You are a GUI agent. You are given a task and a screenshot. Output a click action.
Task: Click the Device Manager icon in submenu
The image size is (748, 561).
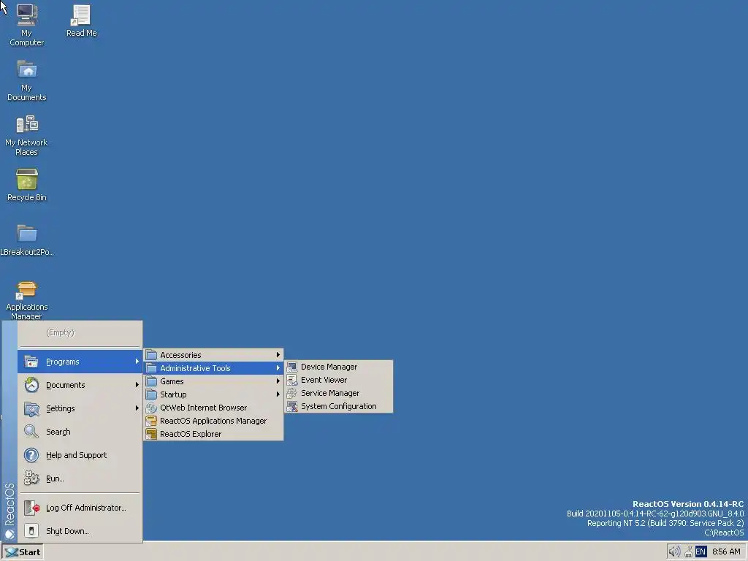tap(292, 367)
